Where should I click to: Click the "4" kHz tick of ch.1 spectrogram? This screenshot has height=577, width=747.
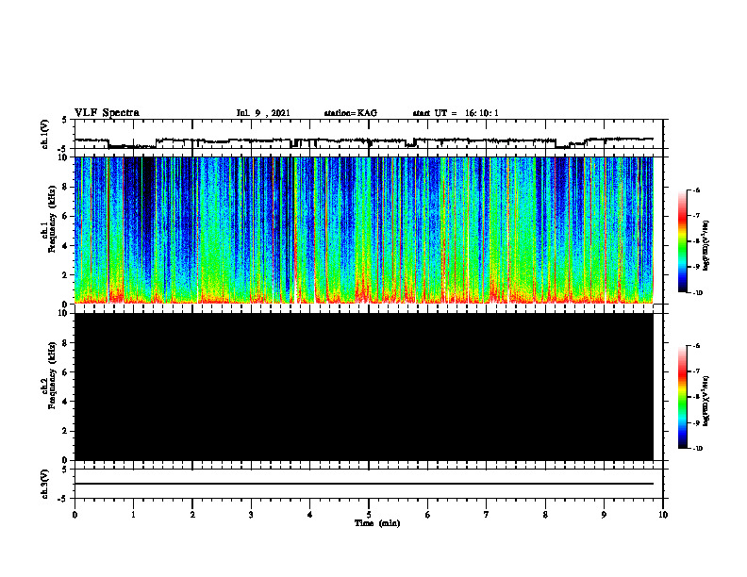66,246
